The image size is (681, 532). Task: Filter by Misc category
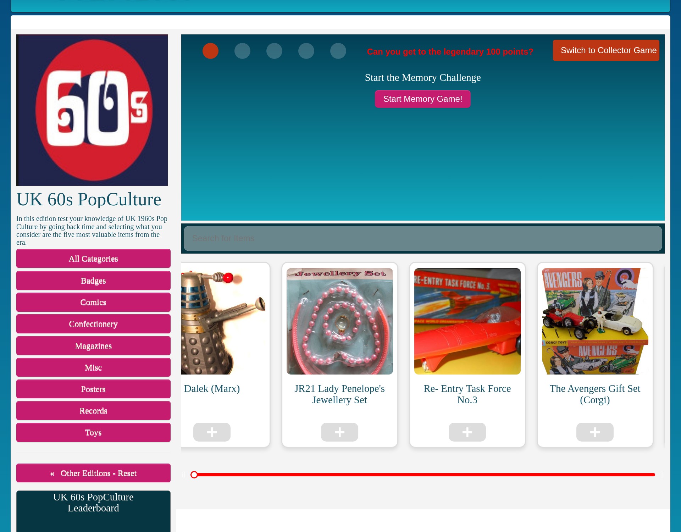93,367
